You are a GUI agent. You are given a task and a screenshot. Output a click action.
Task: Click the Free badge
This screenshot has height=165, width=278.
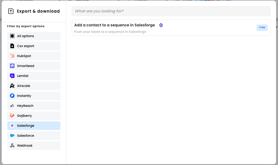point(262,27)
